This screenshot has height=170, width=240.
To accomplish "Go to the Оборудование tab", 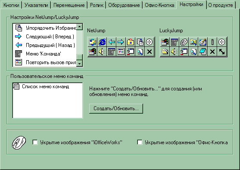I will coord(124,5).
